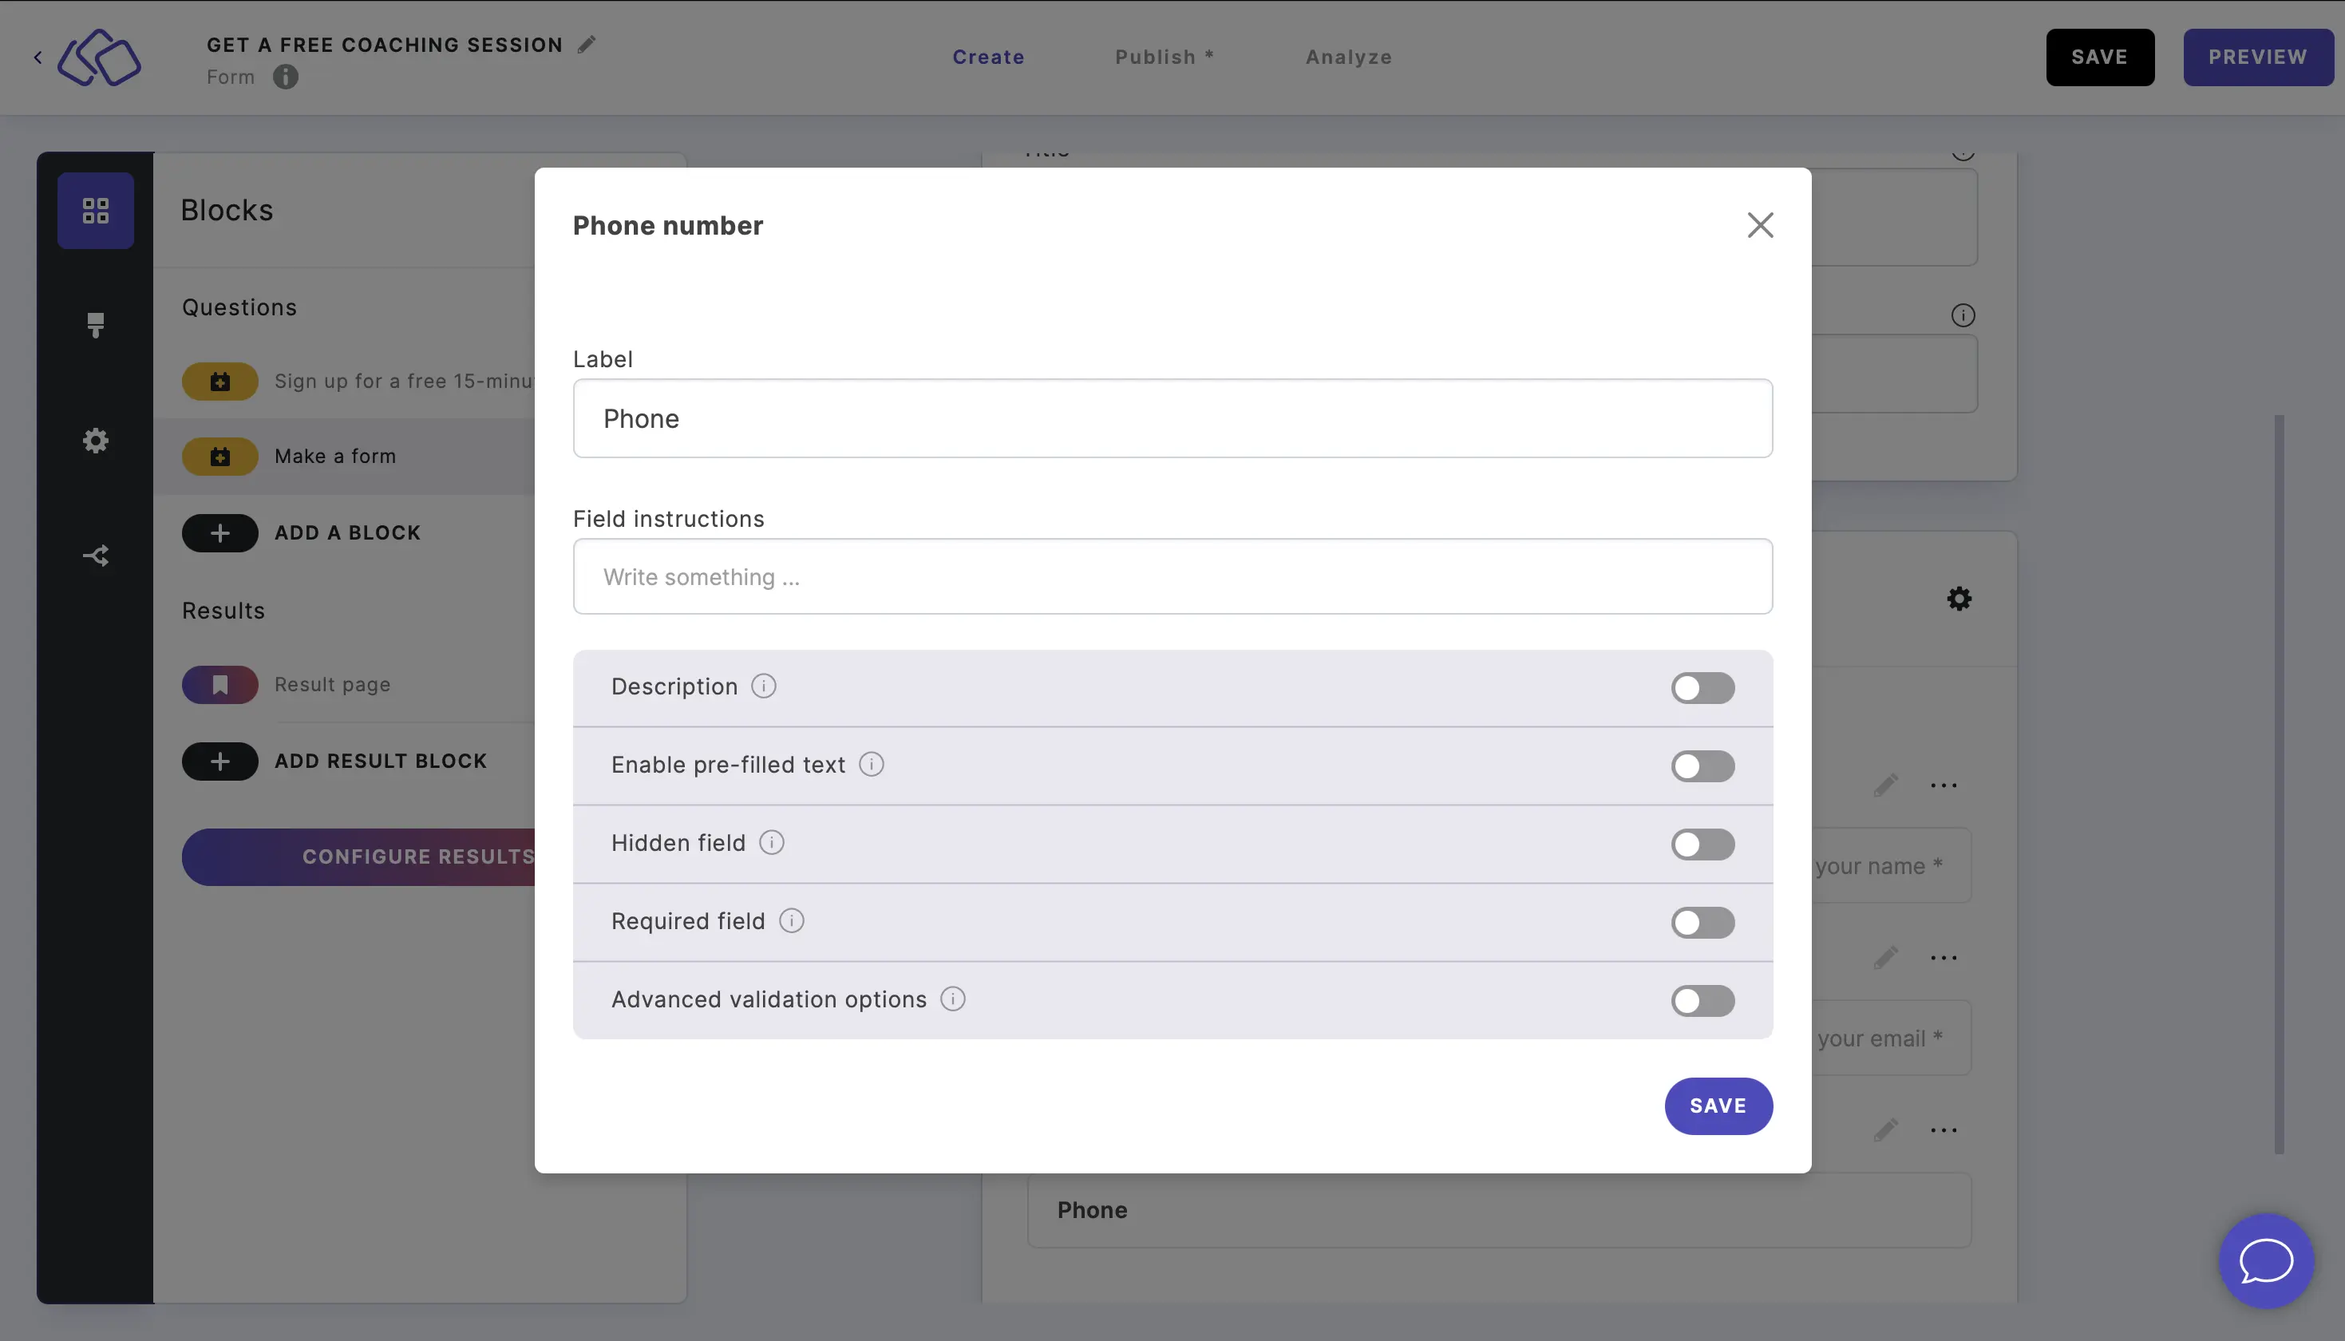This screenshot has width=2345, height=1341.
Task: Select 'Result page' text
Action: point(332,684)
